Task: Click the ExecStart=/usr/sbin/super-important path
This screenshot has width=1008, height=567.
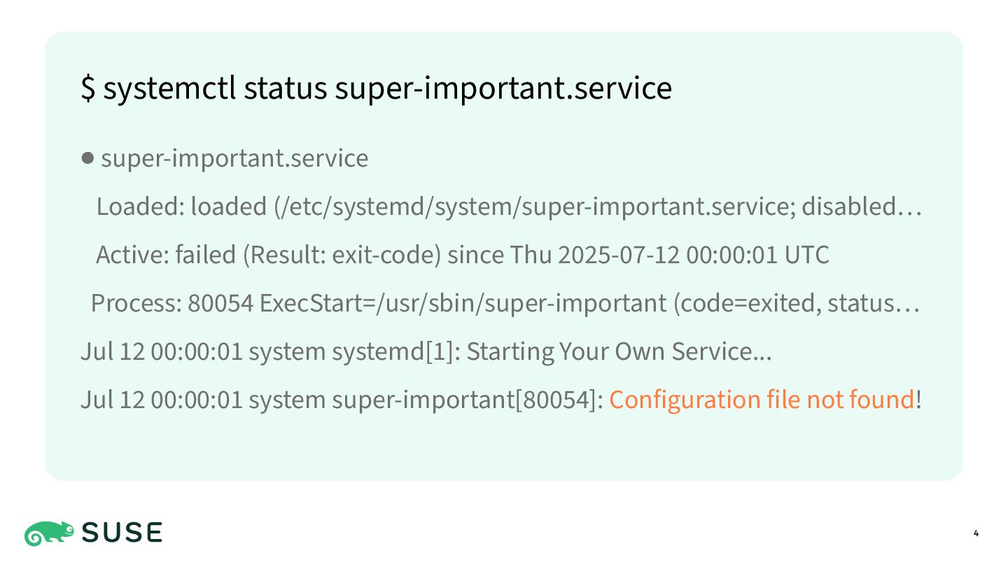Action: click(x=463, y=304)
